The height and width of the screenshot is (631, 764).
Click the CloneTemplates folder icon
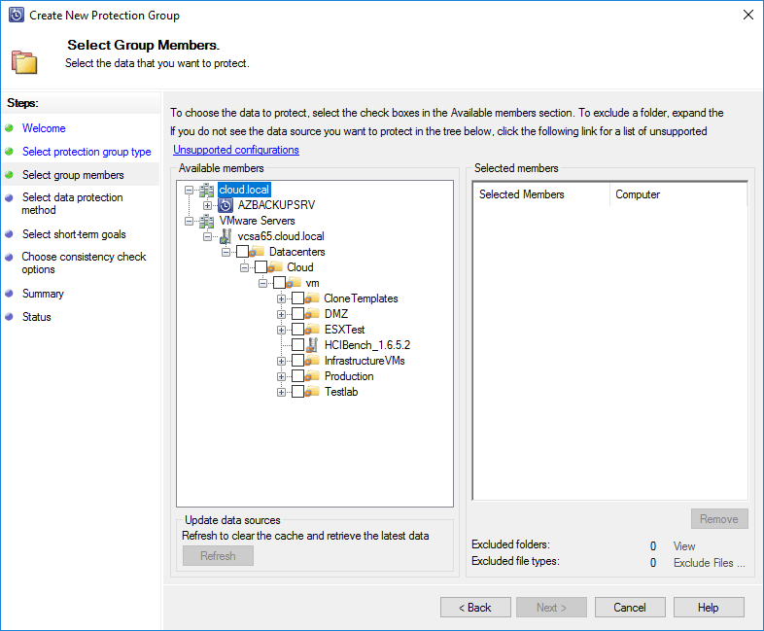point(312,298)
